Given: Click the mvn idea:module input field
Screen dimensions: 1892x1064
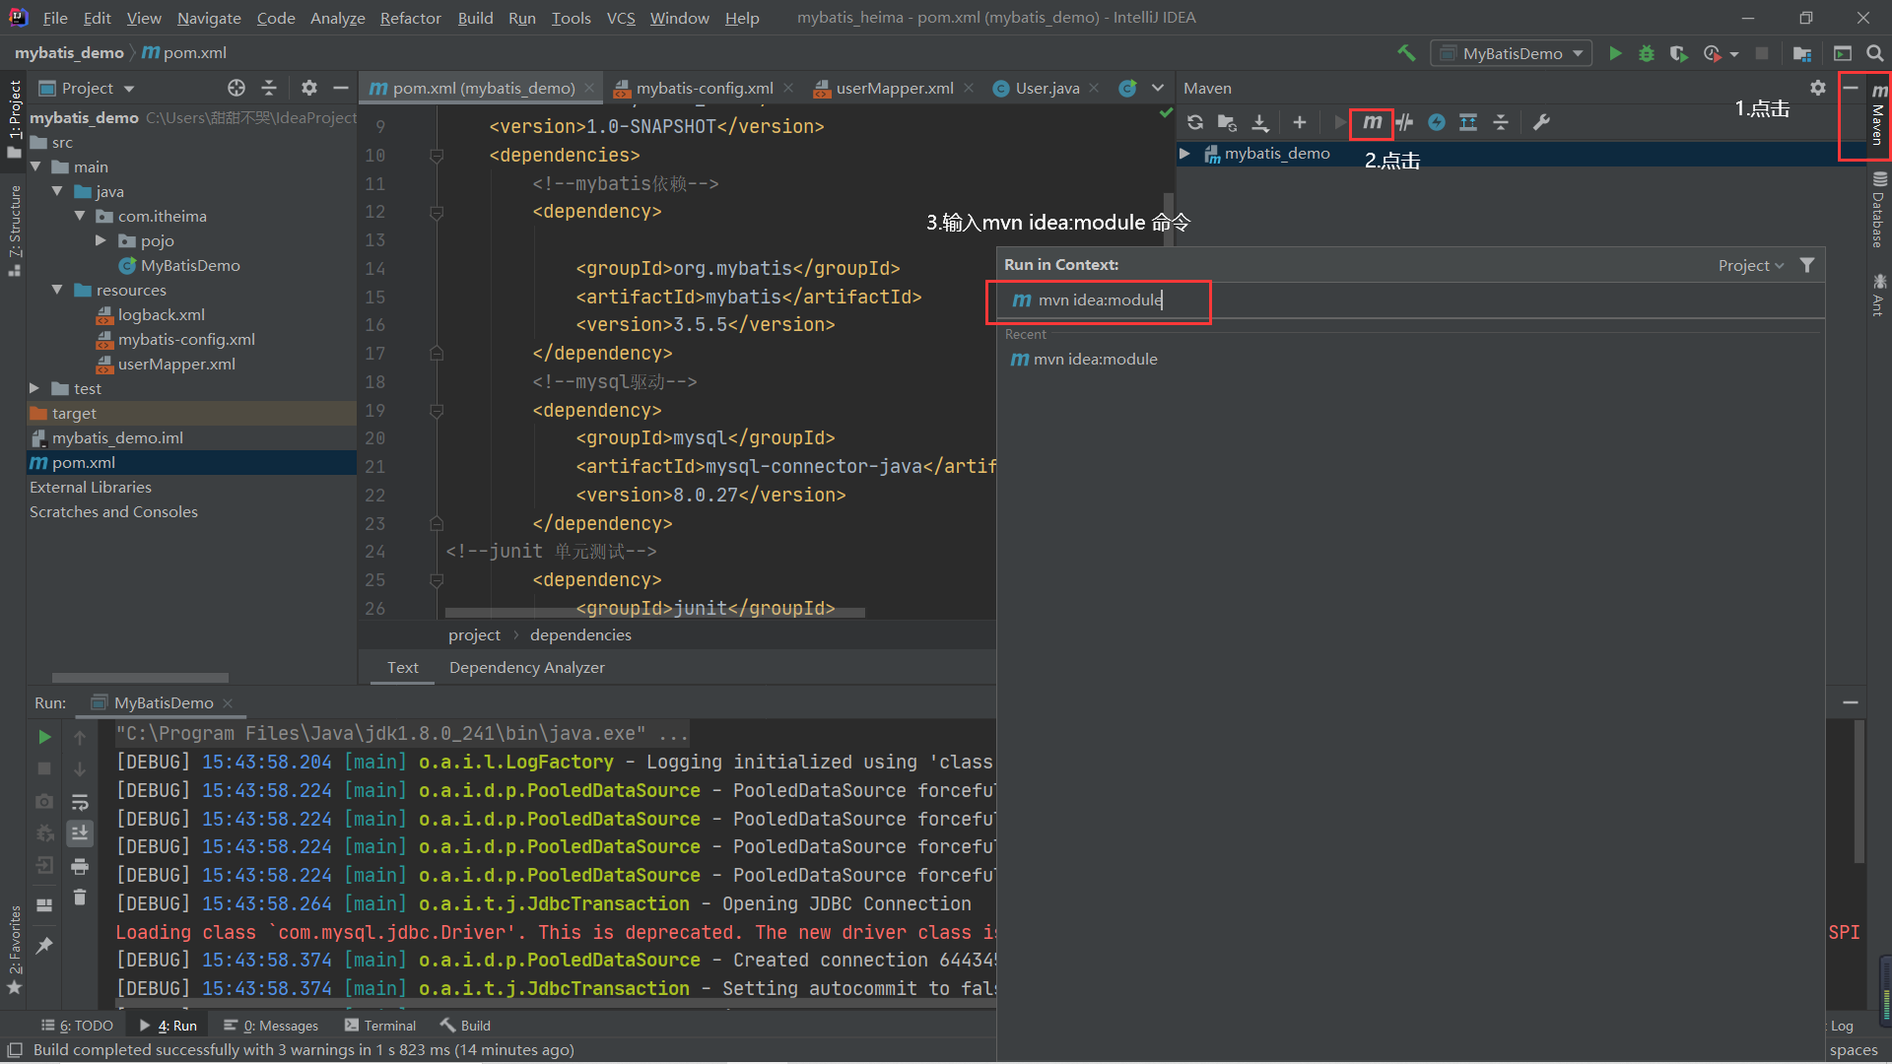Looking at the screenshot, I should click(x=1098, y=300).
